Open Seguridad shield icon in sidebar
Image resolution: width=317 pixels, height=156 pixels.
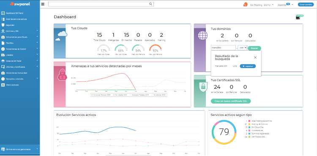click(x=3, y=25)
